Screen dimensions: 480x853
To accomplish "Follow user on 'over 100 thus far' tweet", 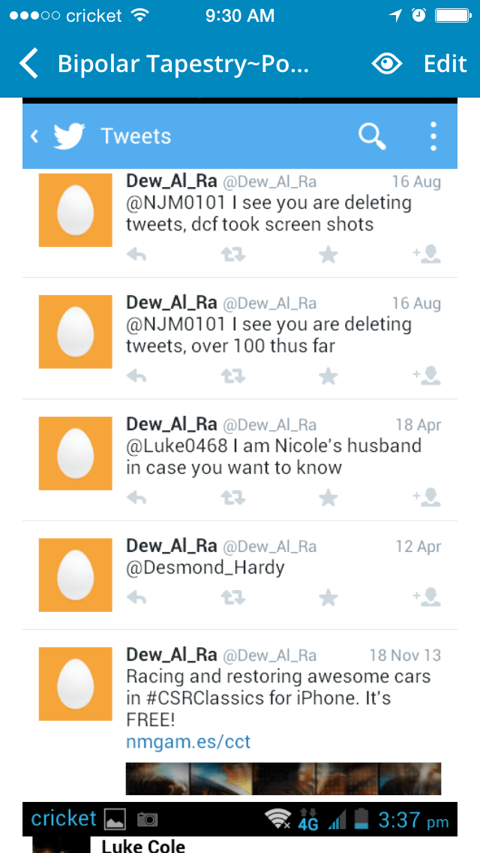I will coord(427,375).
